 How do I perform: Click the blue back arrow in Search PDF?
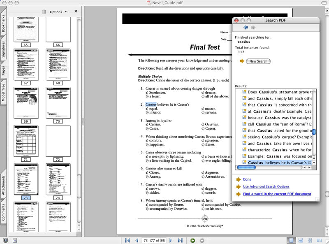(x=246, y=28)
